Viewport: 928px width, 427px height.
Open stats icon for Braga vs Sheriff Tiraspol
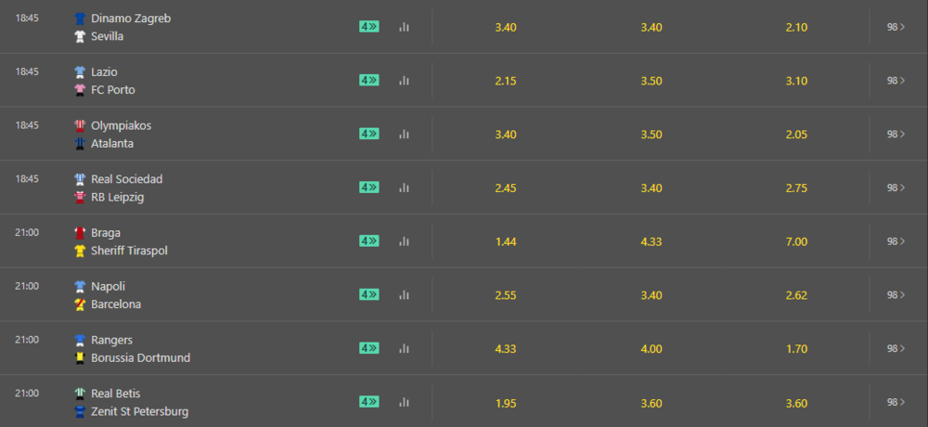405,241
